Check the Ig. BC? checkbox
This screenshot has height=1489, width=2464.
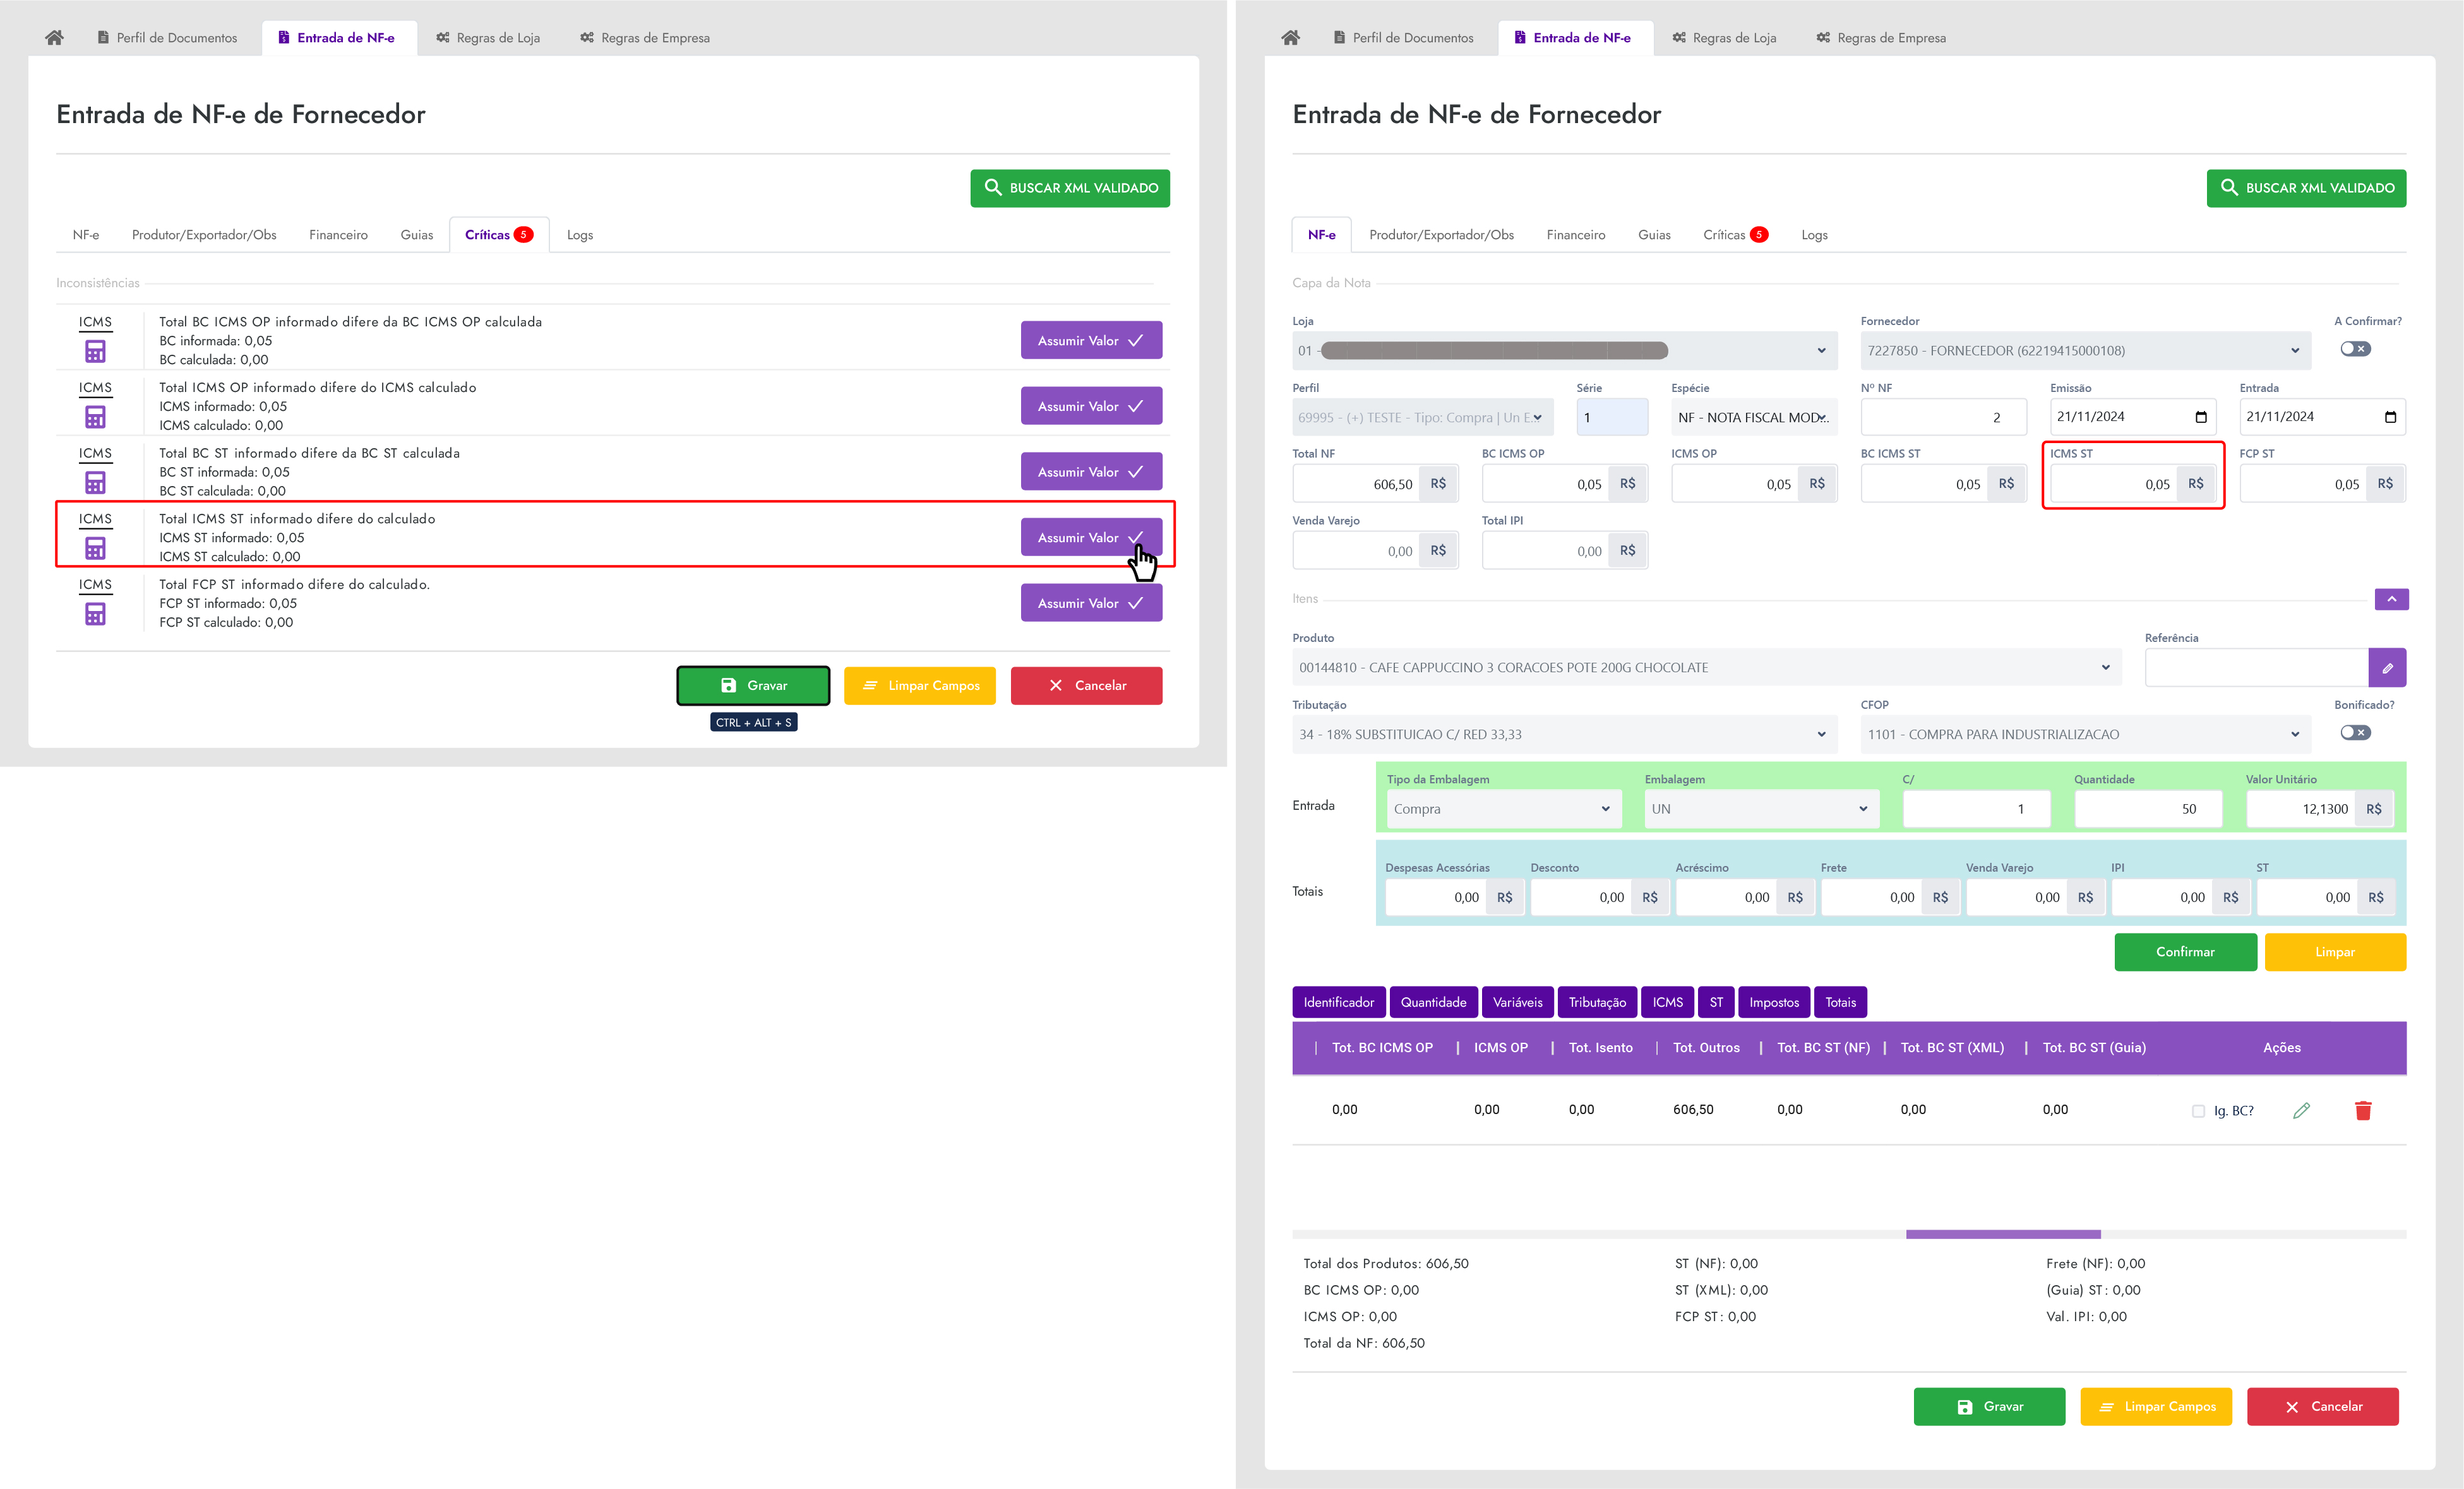tap(2198, 1112)
